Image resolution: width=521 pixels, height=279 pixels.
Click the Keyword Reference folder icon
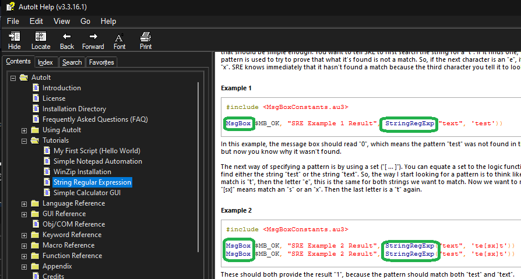coord(35,235)
